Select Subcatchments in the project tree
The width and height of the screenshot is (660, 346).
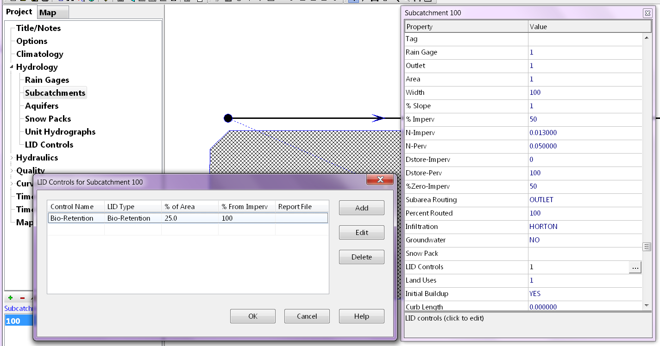[54, 93]
